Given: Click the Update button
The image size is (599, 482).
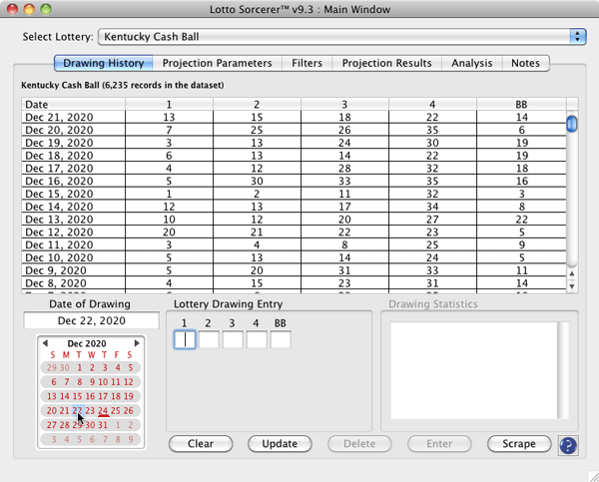Looking at the screenshot, I should [280, 444].
